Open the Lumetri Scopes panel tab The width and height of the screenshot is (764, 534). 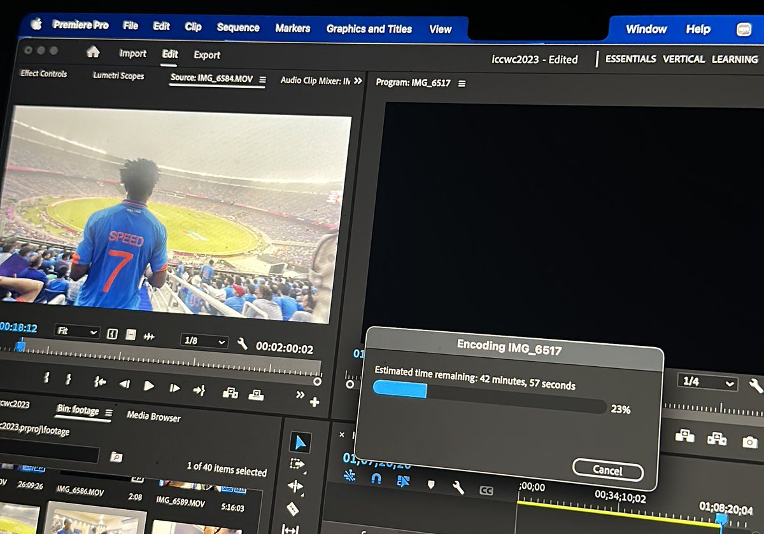(118, 76)
